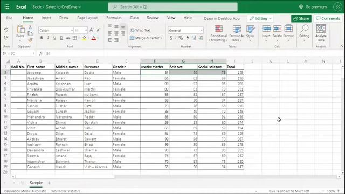Image resolution: width=345 pixels, height=194 pixels.
Task: Expand the Fill Color arrow
Action: pos(88,38)
